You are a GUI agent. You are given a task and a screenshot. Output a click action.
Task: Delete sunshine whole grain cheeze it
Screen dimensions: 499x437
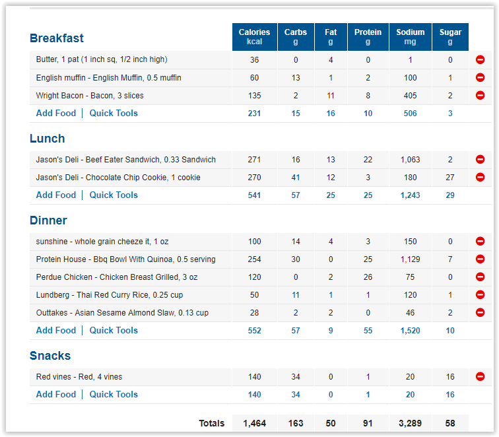click(x=480, y=241)
